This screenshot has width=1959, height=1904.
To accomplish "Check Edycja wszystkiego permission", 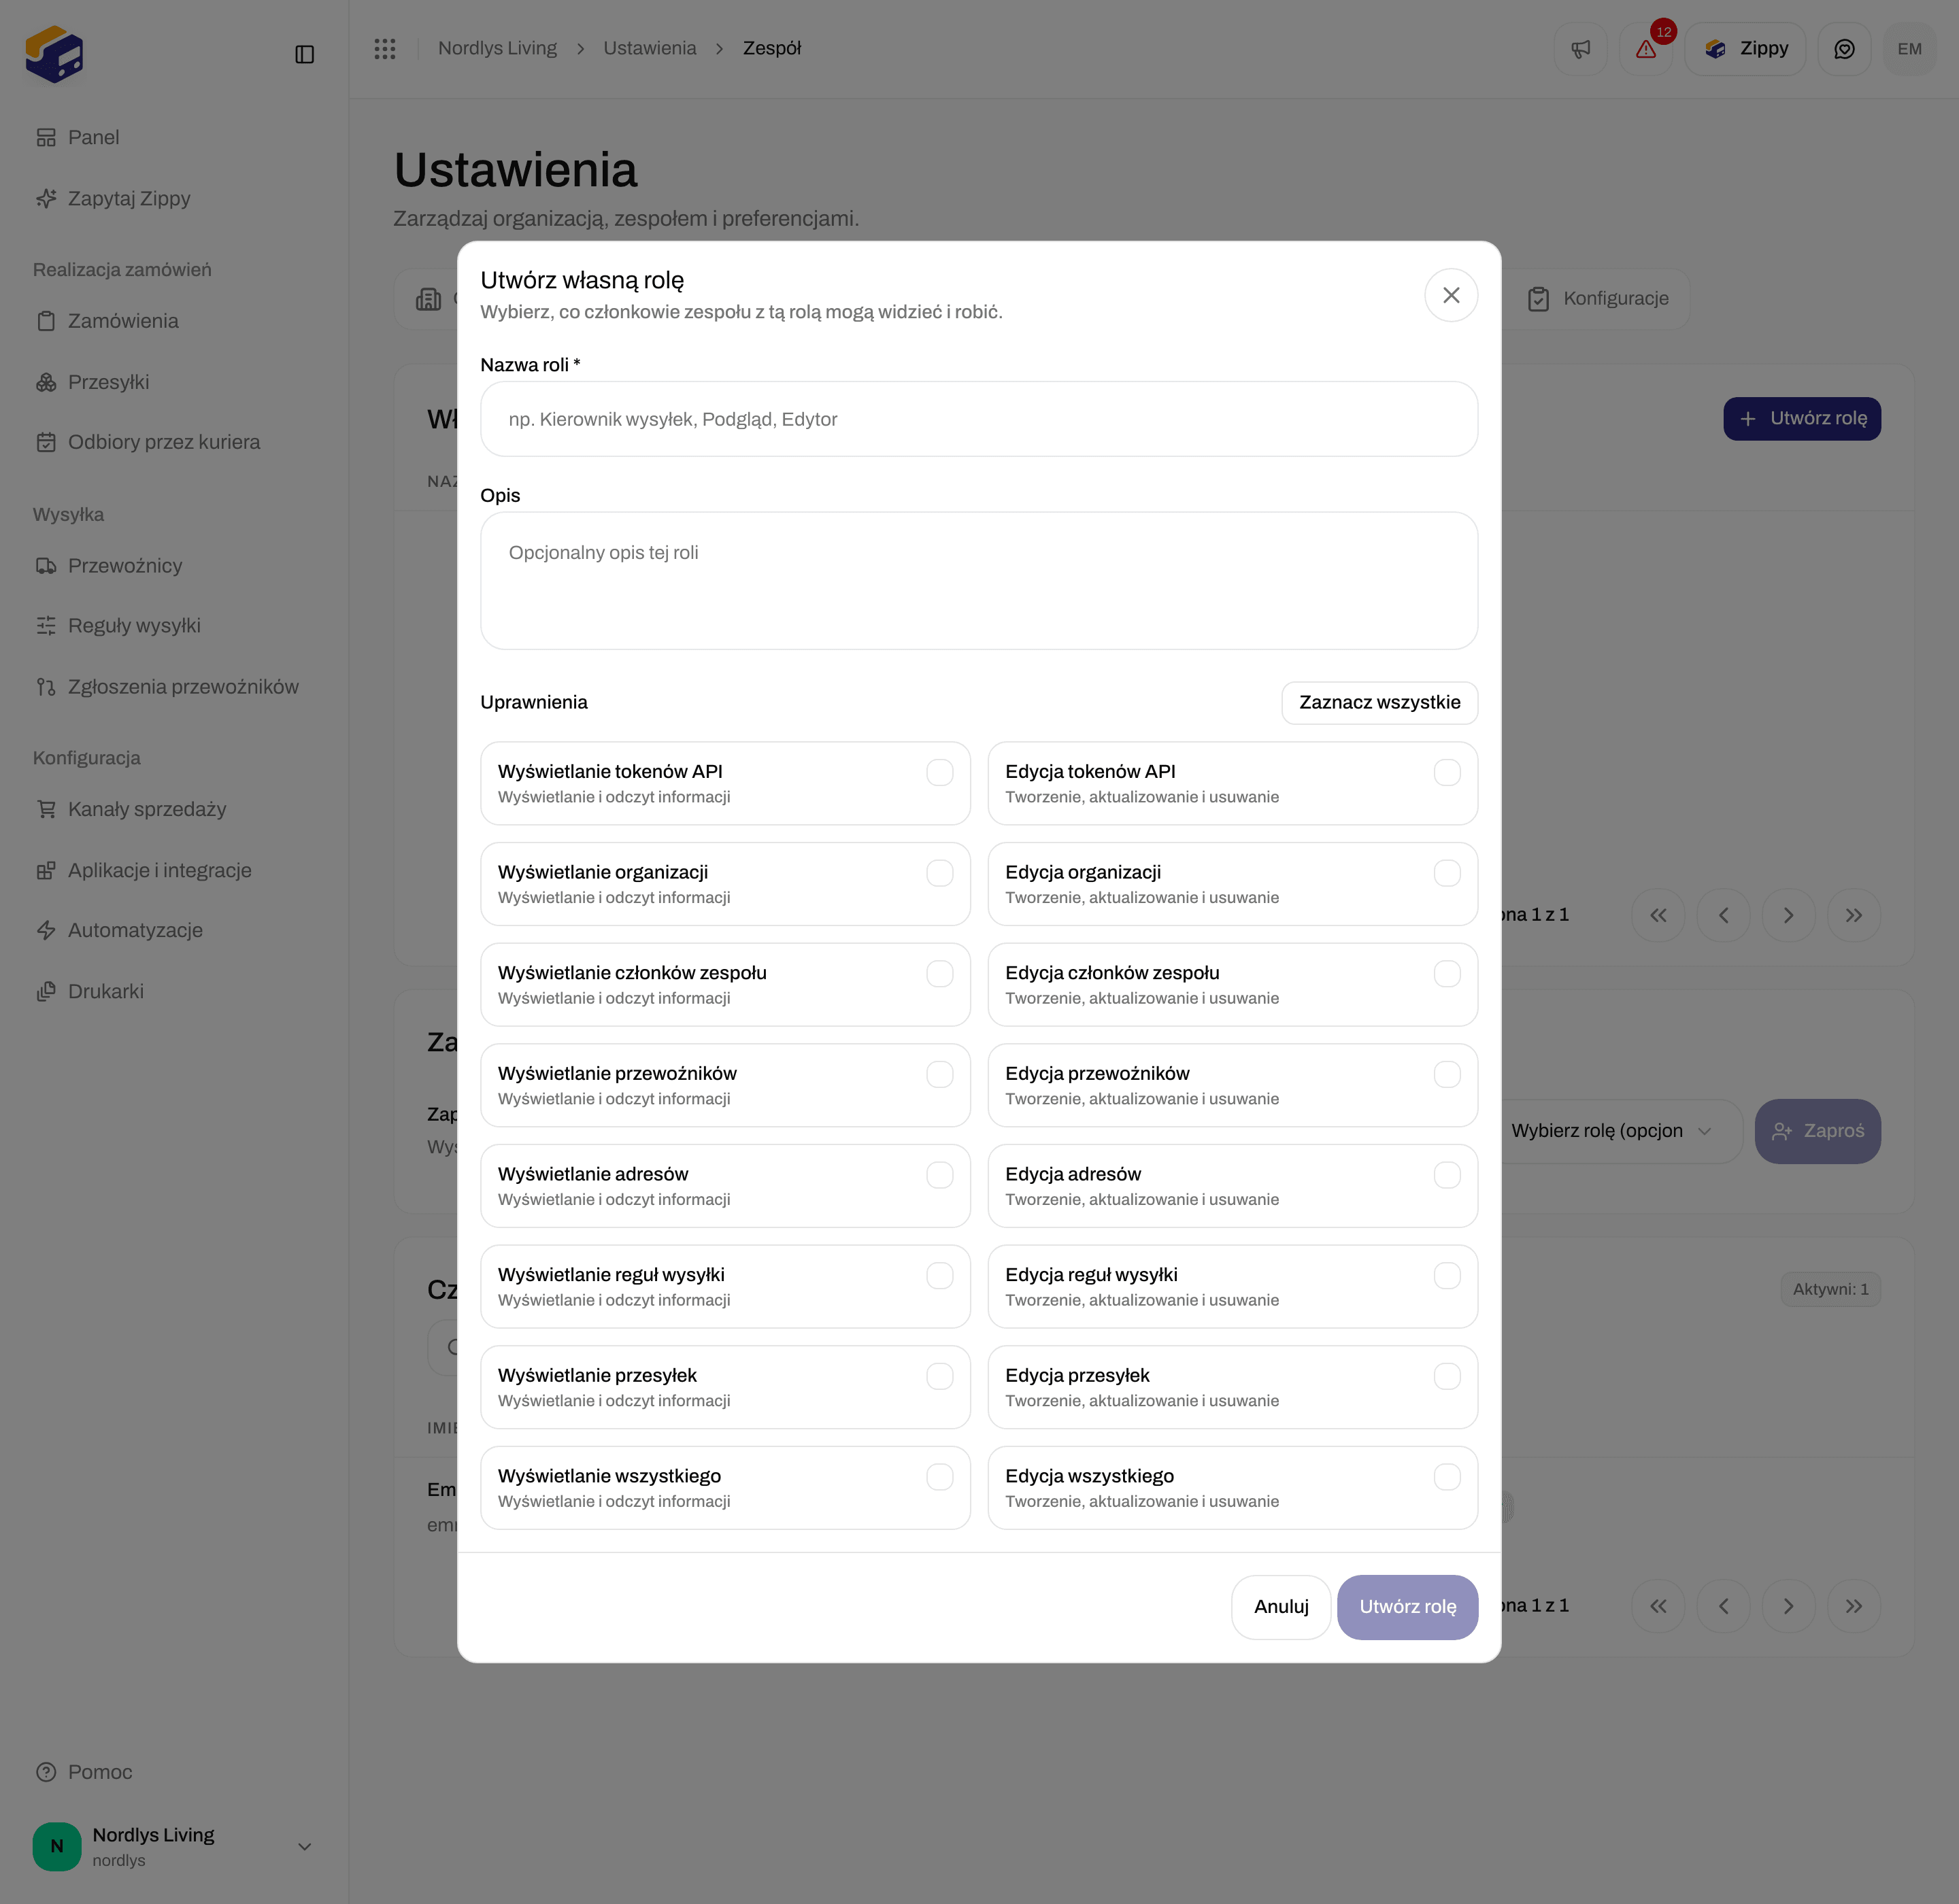I will coord(1447,1477).
